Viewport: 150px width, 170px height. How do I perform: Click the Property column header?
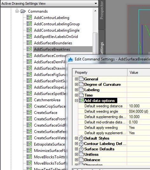coord(100,72)
